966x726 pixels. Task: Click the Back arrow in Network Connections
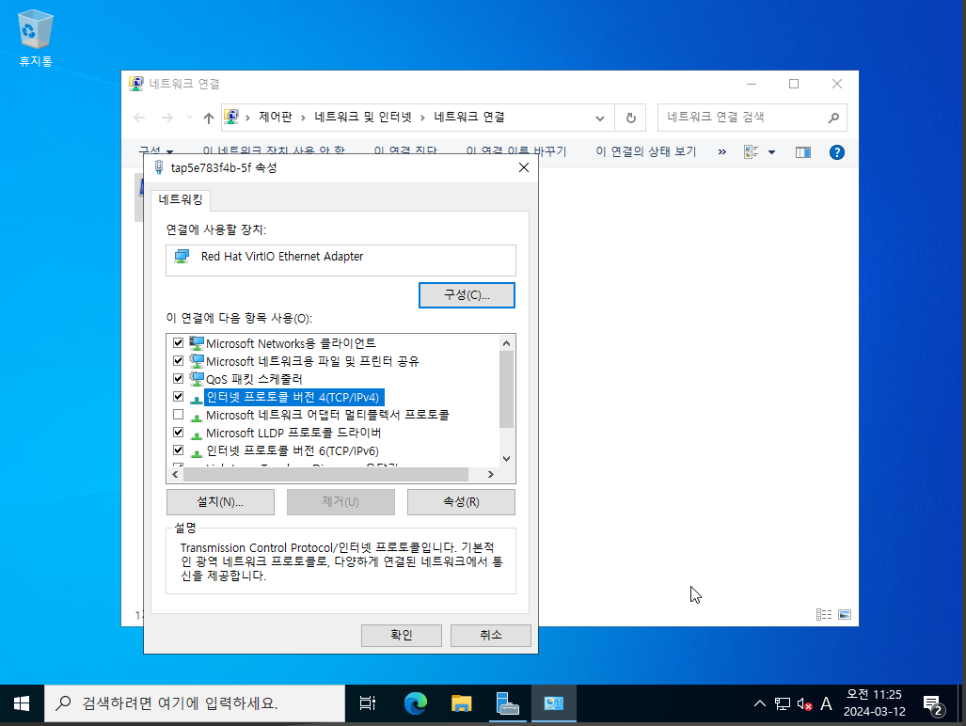pyautogui.click(x=140, y=118)
